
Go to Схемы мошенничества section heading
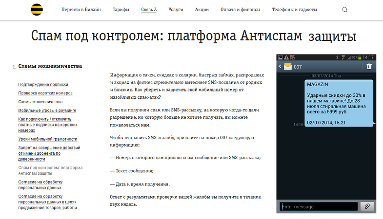tap(50, 66)
